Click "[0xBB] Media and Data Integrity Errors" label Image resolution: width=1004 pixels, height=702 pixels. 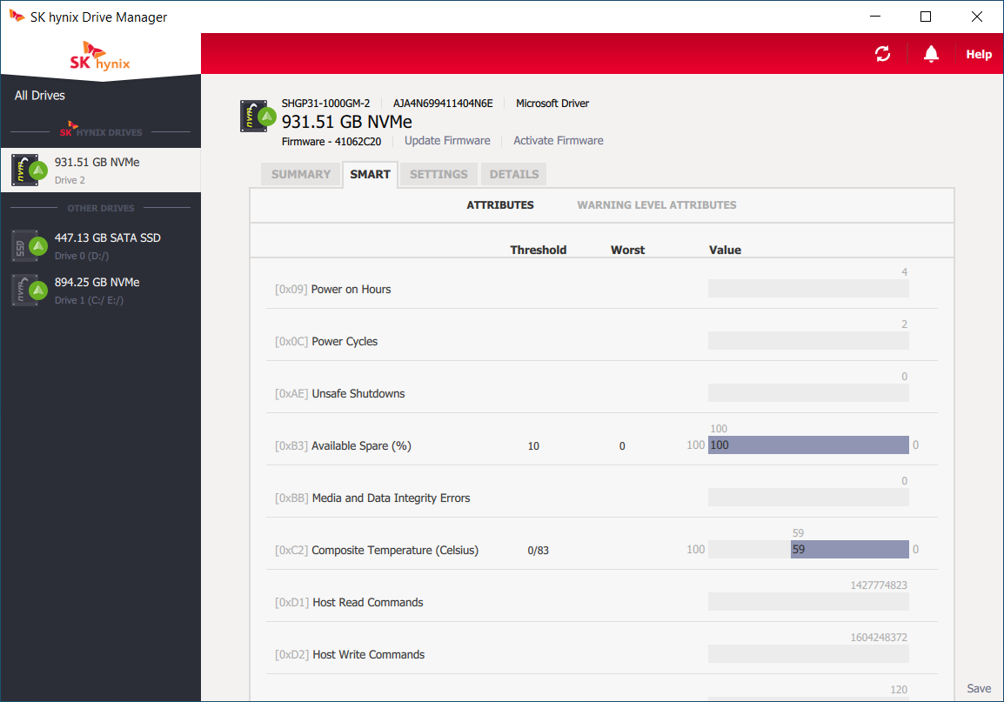pyautogui.click(x=372, y=498)
